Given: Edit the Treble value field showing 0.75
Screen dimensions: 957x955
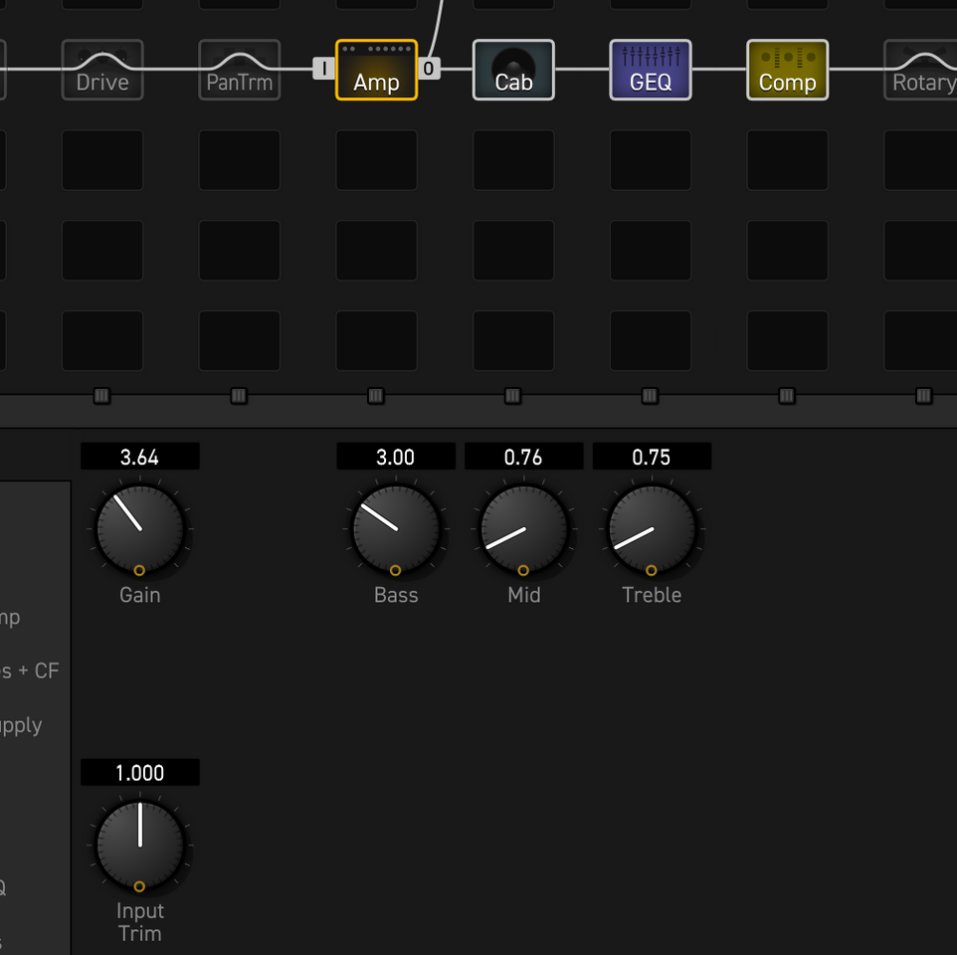Looking at the screenshot, I should (652, 457).
